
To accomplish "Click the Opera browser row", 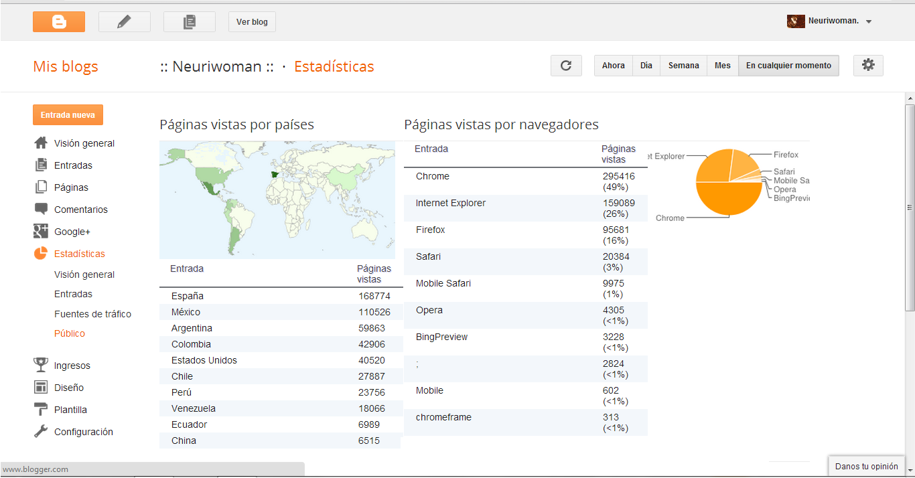I will (x=526, y=315).
